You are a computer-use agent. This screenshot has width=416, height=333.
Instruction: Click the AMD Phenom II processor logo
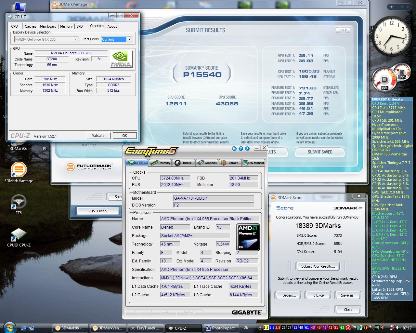point(248,237)
